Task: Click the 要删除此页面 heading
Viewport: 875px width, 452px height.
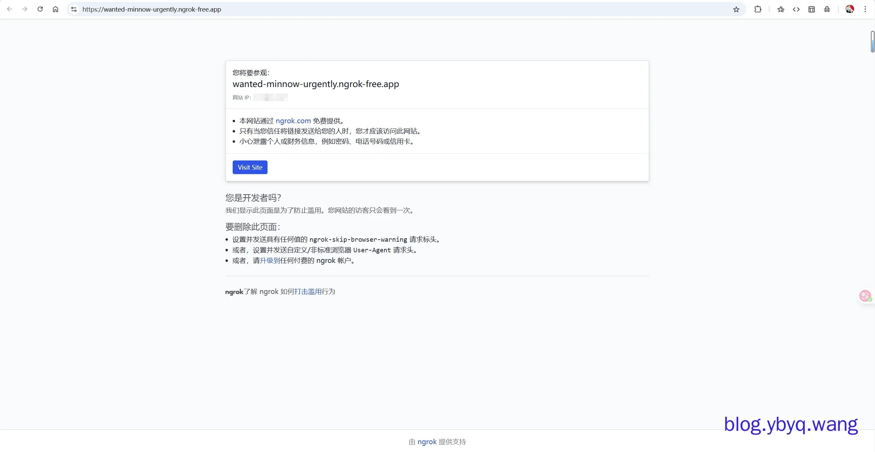Action: coord(253,227)
